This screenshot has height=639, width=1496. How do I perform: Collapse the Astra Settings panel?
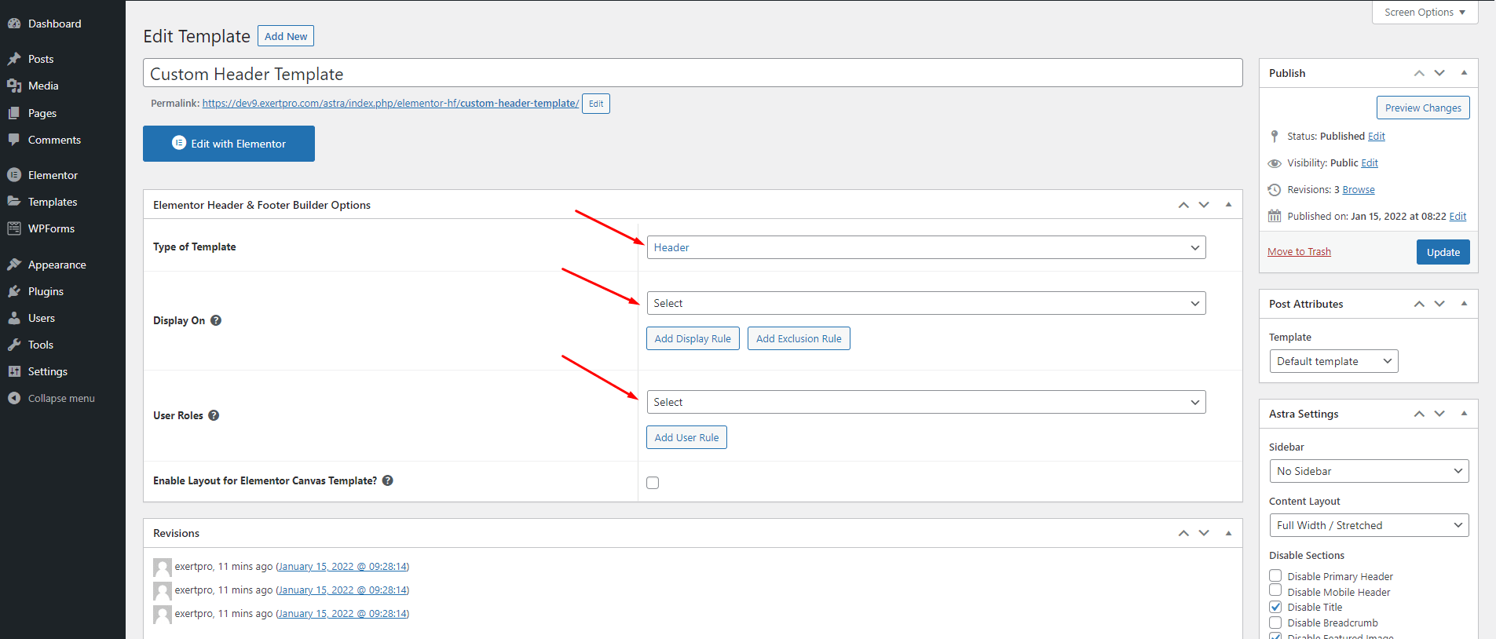(1464, 414)
